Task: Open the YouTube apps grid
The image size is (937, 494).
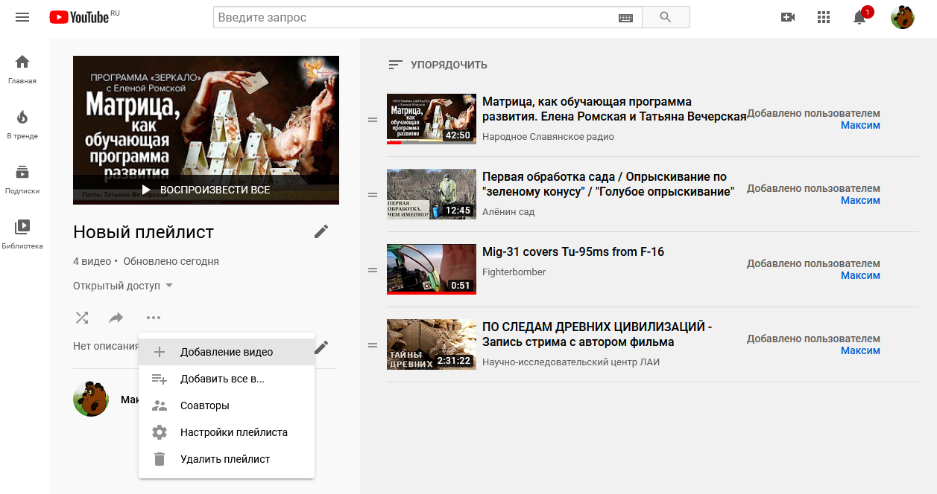Action: click(x=824, y=17)
